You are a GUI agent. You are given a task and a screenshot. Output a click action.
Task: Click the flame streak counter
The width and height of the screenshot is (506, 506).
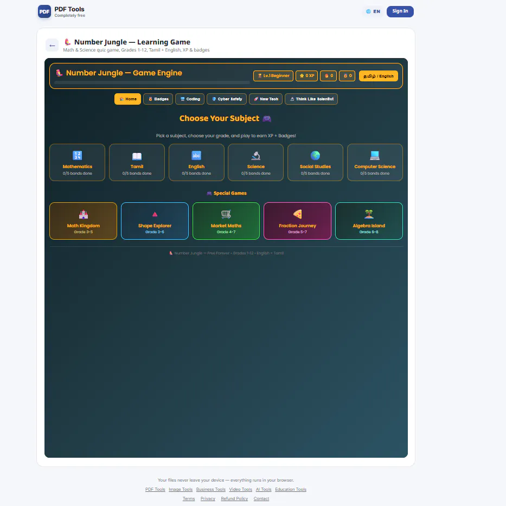pos(328,76)
